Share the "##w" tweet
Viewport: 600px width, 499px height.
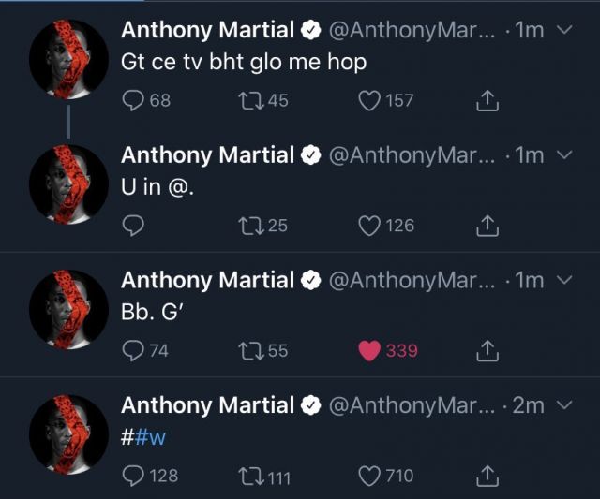[x=487, y=477]
